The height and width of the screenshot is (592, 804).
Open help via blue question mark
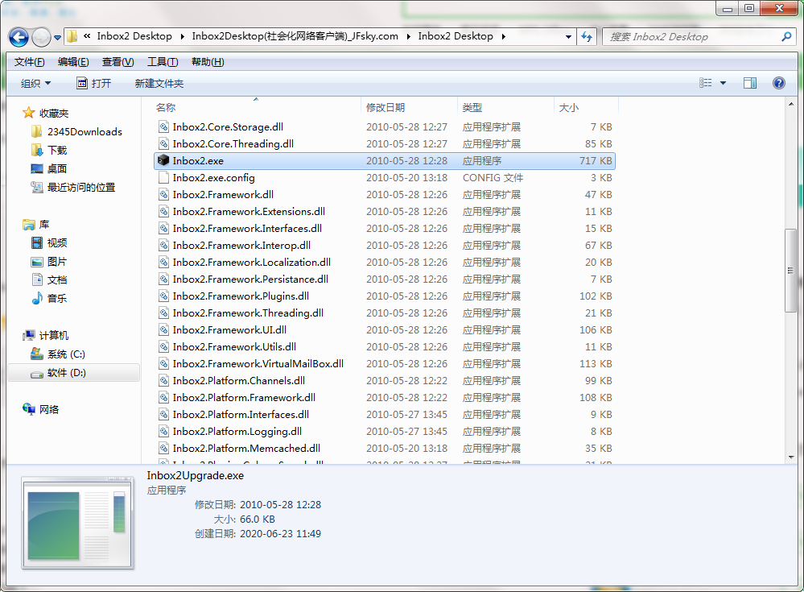778,83
